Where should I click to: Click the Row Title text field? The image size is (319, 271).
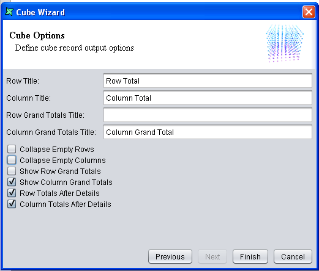208,81
